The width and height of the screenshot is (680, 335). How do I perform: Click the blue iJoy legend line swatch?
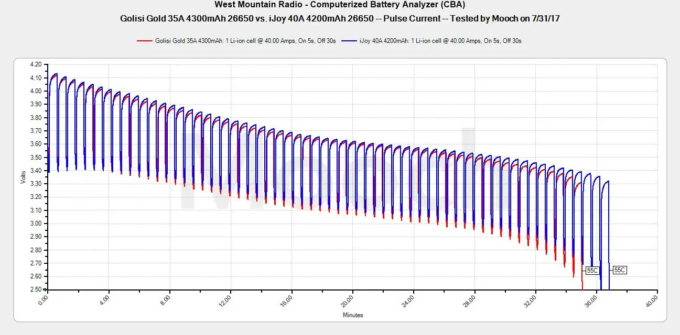(349, 40)
